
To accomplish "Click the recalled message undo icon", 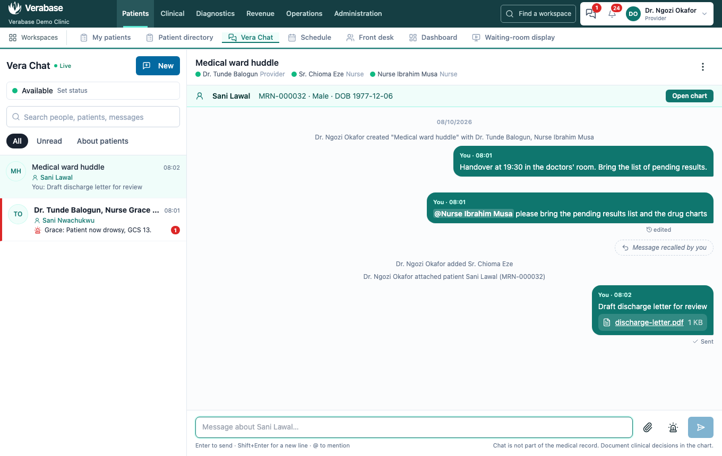I will click(625, 248).
